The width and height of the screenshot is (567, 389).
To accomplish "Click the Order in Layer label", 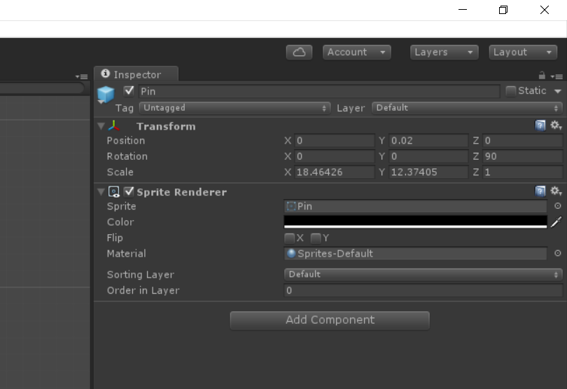I will pos(143,290).
